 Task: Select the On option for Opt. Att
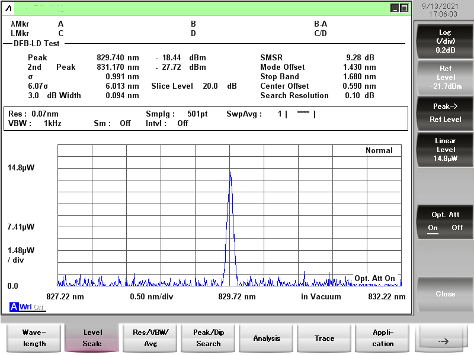(x=433, y=228)
